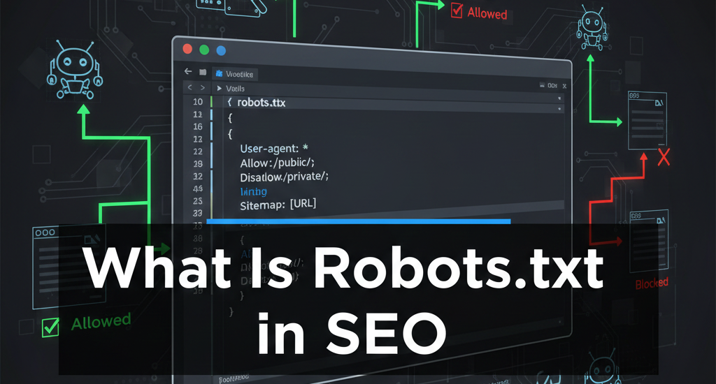Click the Allow:/pubiic/; code line

277,163
